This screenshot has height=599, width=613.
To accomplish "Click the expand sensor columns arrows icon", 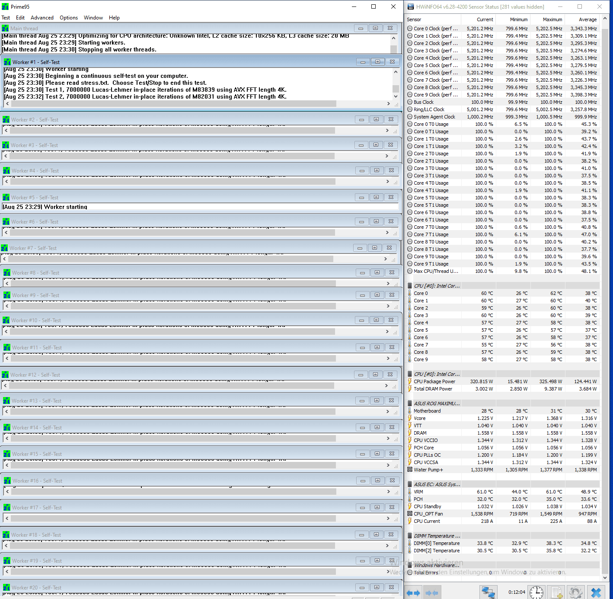I will tap(414, 593).
